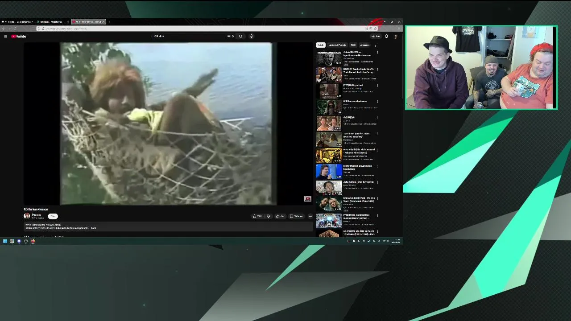Open options menu for 'Kuka On Kuka' video
This screenshot has width=571, height=321.
(378, 150)
